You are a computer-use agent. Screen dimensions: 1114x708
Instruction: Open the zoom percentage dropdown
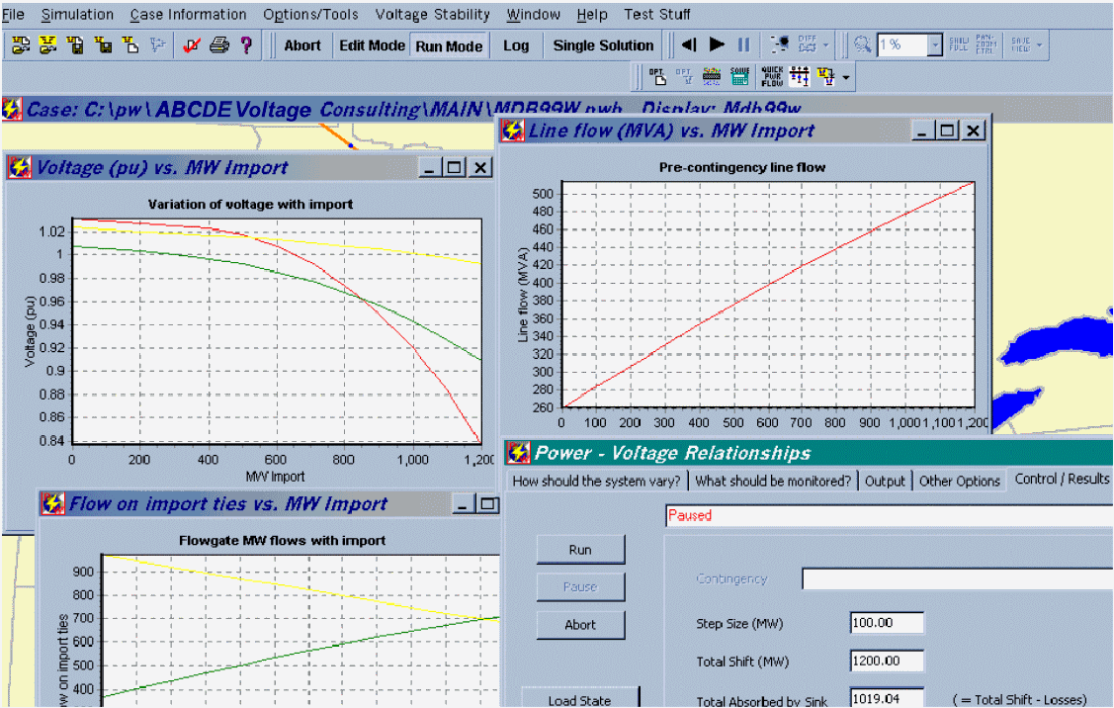[x=935, y=44]
